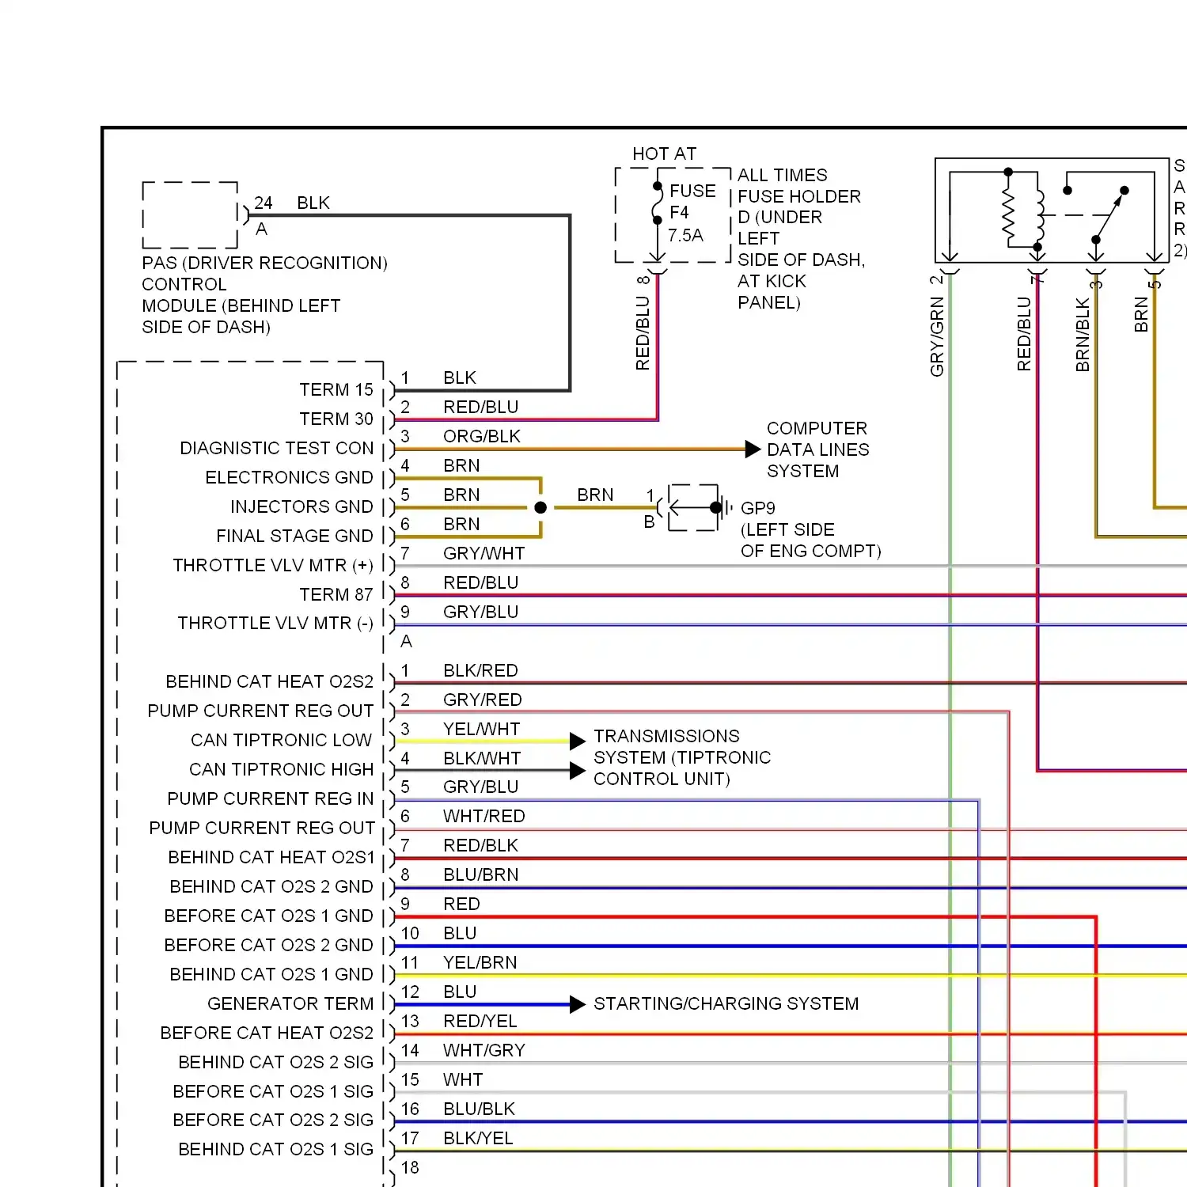Select the 'RED/YEL' wire color label
1187x1187 pixels.
tap(480, 1022)
